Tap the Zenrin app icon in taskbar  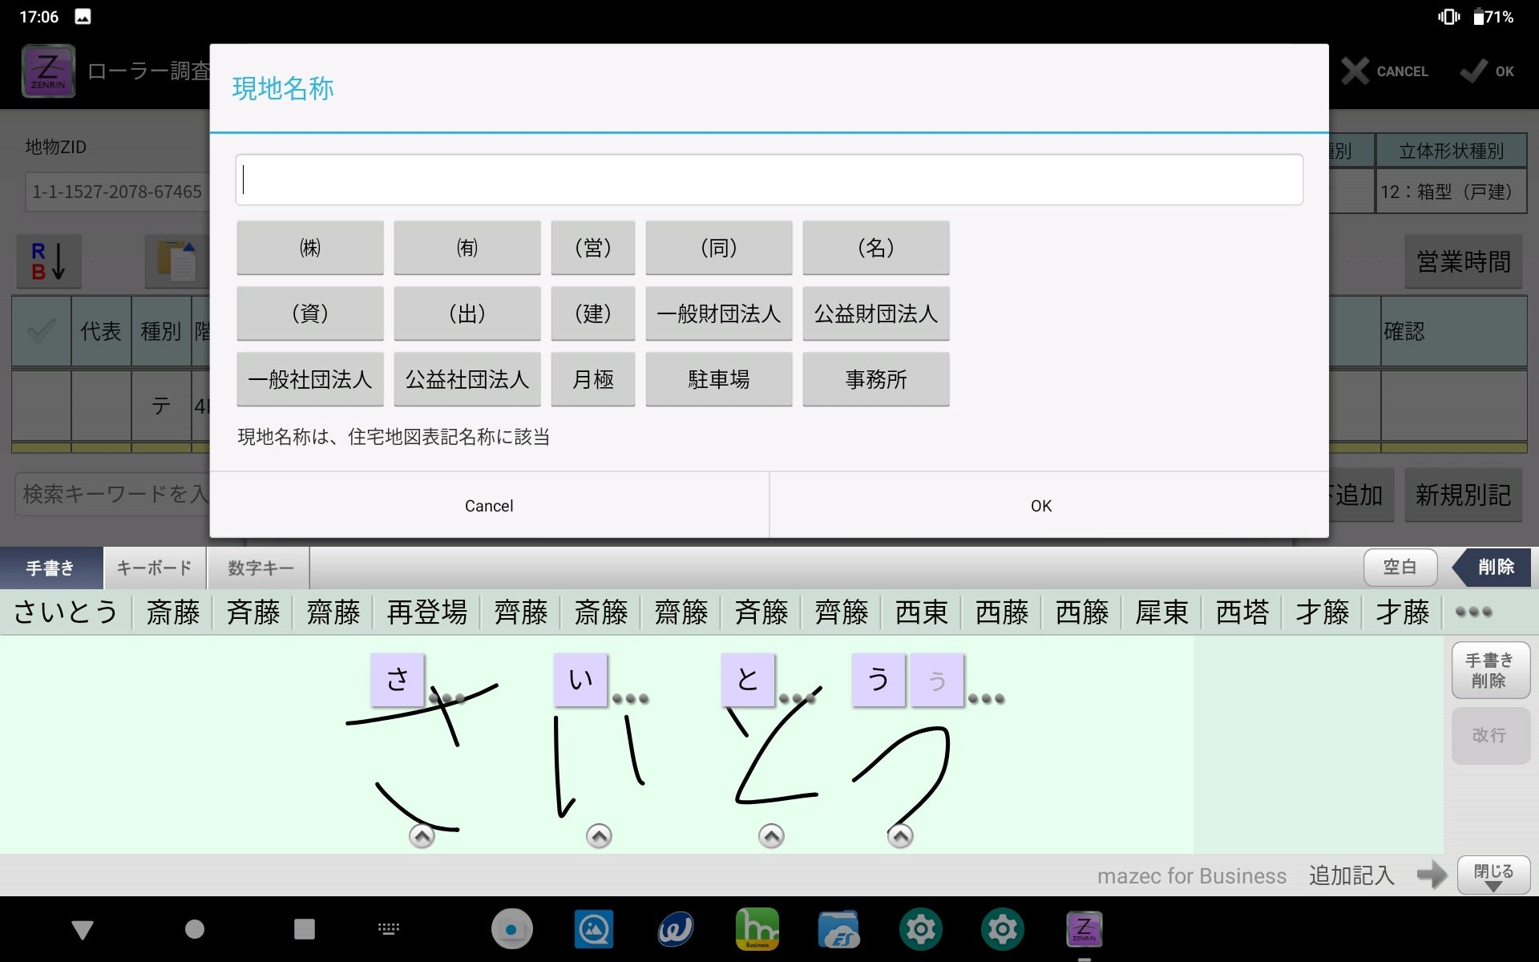tap(1084, 929)
